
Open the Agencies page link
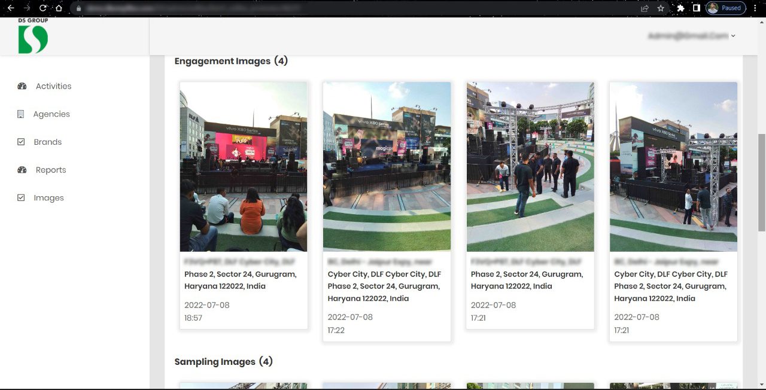point(51,114)
